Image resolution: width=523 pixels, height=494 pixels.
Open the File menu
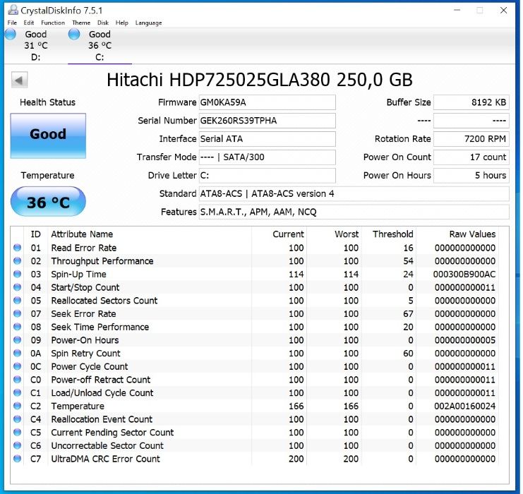[x=12, y=23]
